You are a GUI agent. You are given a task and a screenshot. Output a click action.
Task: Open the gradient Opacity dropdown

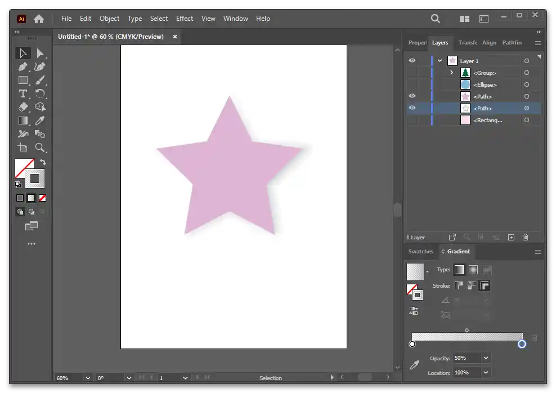(x=486, y=358)
